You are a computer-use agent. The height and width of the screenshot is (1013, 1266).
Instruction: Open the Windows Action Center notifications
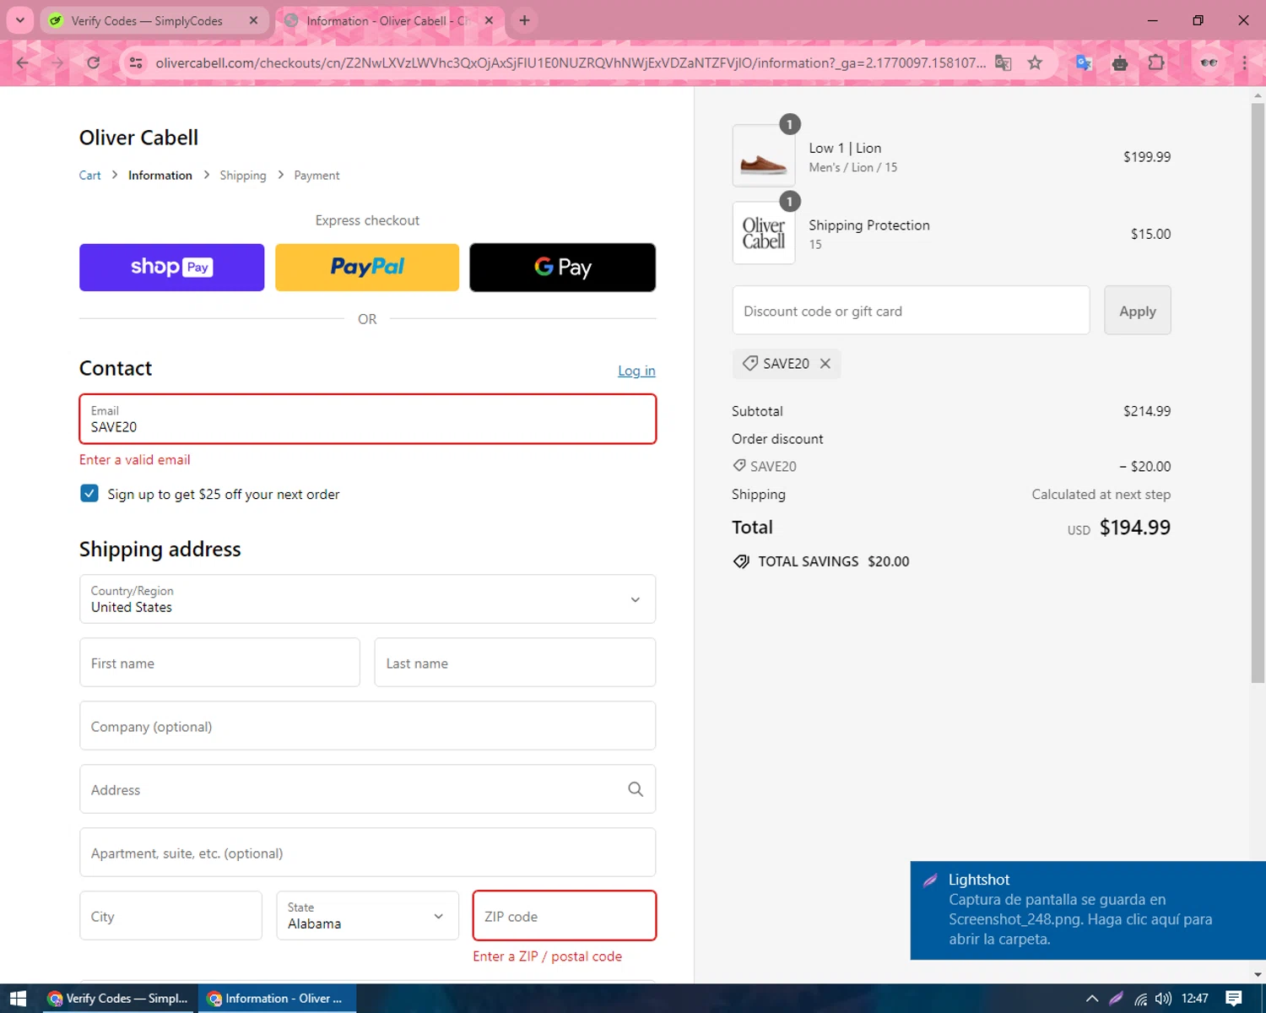click(x=1234, y=999)
